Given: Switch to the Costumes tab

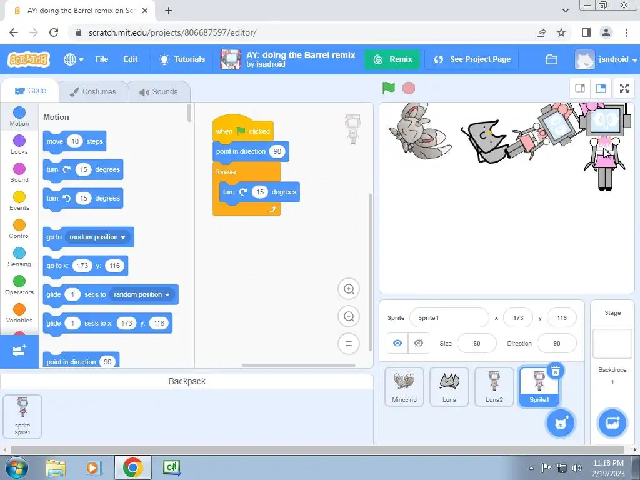Looking at the screenshot, I should tap(93, 91).
